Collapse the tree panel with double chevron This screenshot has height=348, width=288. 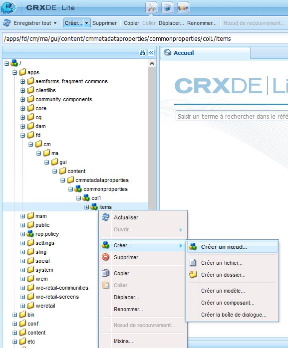[151, 53]
